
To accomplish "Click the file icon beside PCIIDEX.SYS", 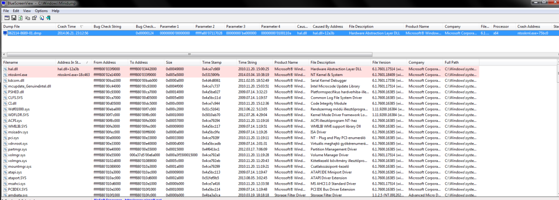I will pyautogui.click(x=5, y=189).
